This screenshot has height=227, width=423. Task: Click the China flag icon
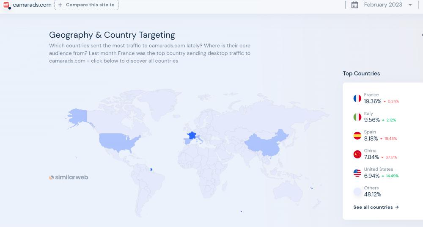tap(357, 154)
